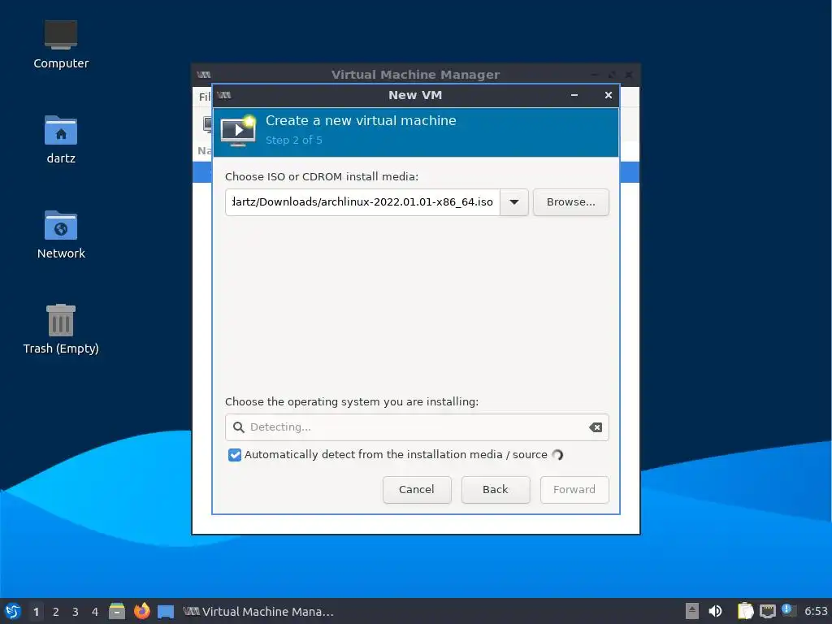Image resolution: width=832 pixels, height=624 pixels.
Task: Click 'Choose the operating system you are installing:' label
Action: (x=352, y=401)
